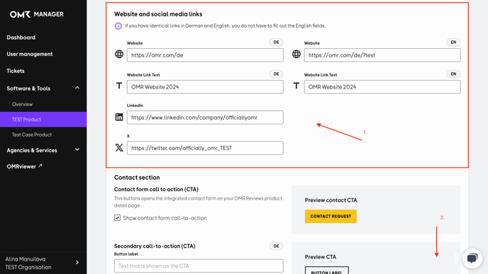Viewport: 488px width, 274px height.
Task: Click the LinkedIn icon
Action: 119,117
